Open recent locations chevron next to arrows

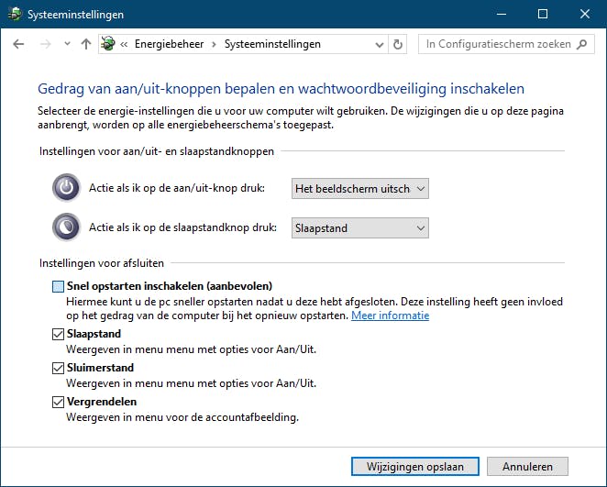67,44
